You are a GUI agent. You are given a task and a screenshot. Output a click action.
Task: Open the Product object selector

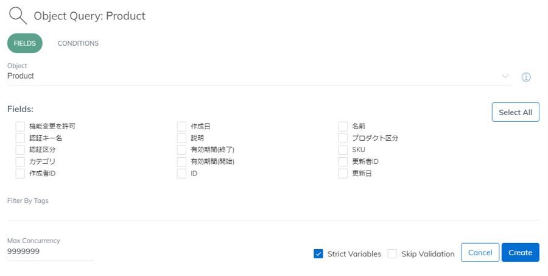click(x=260, y=76)
